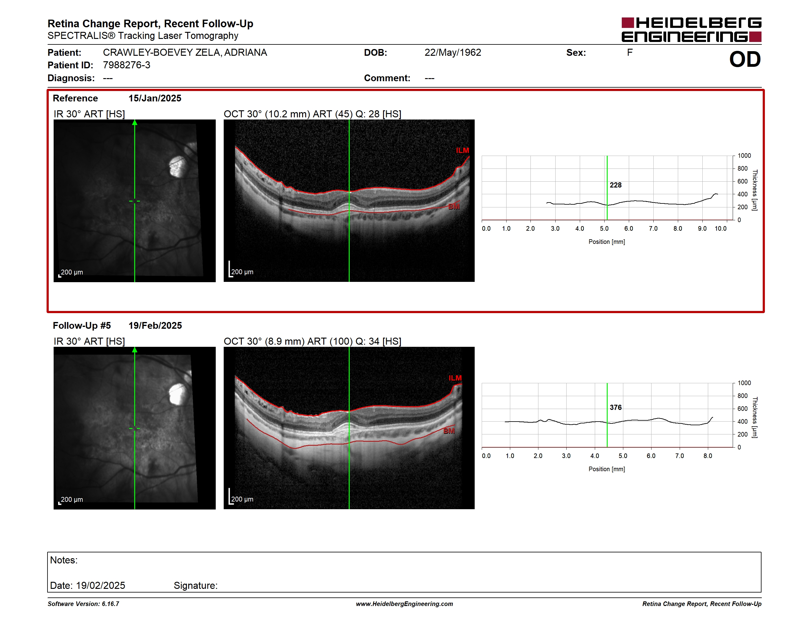Viewport: 809px width, 625px height.
Task: Click the Patient ID 7988276-3
Action: click(x=127, y=65)
